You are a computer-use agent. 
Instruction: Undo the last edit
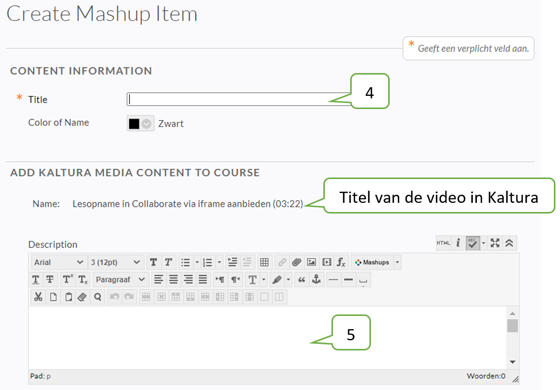115,297
